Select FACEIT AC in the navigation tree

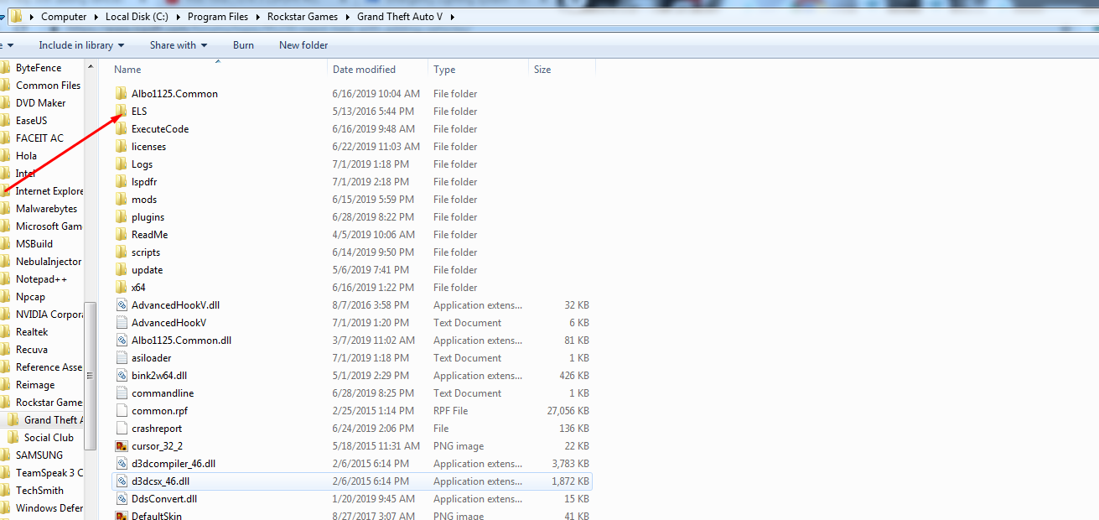point(39,138)
